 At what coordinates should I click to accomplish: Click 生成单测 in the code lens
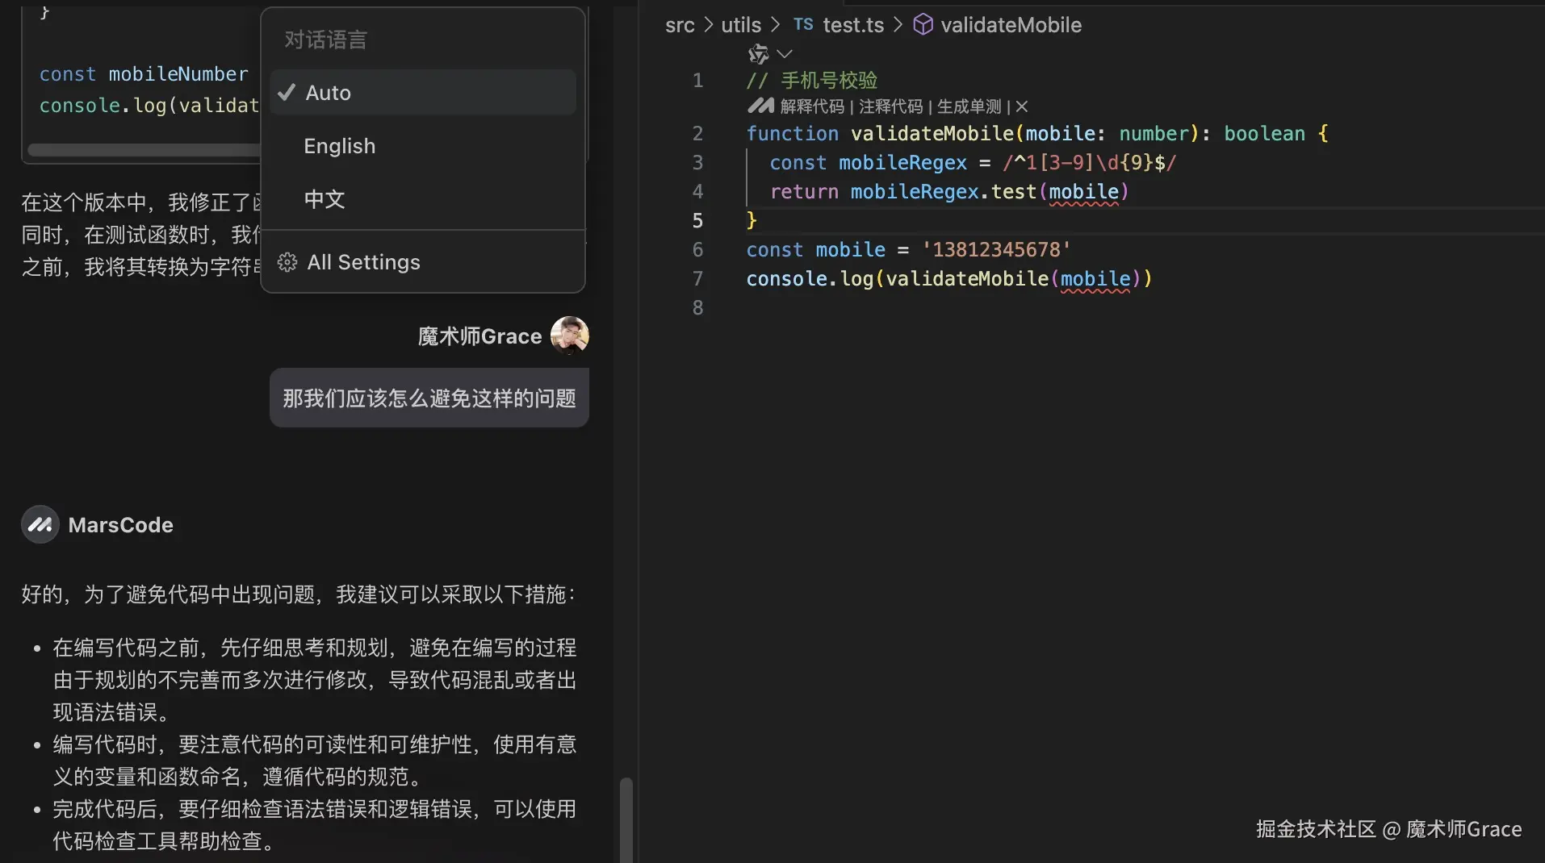(x=969, y=106)
